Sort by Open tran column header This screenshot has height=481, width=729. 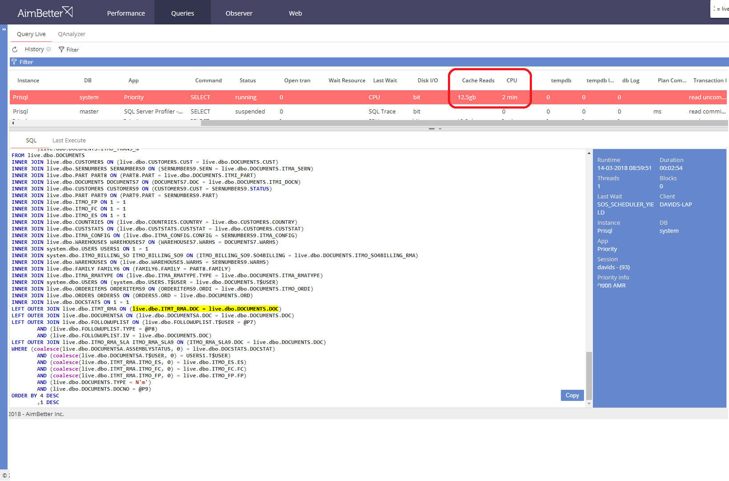(297, 81)
